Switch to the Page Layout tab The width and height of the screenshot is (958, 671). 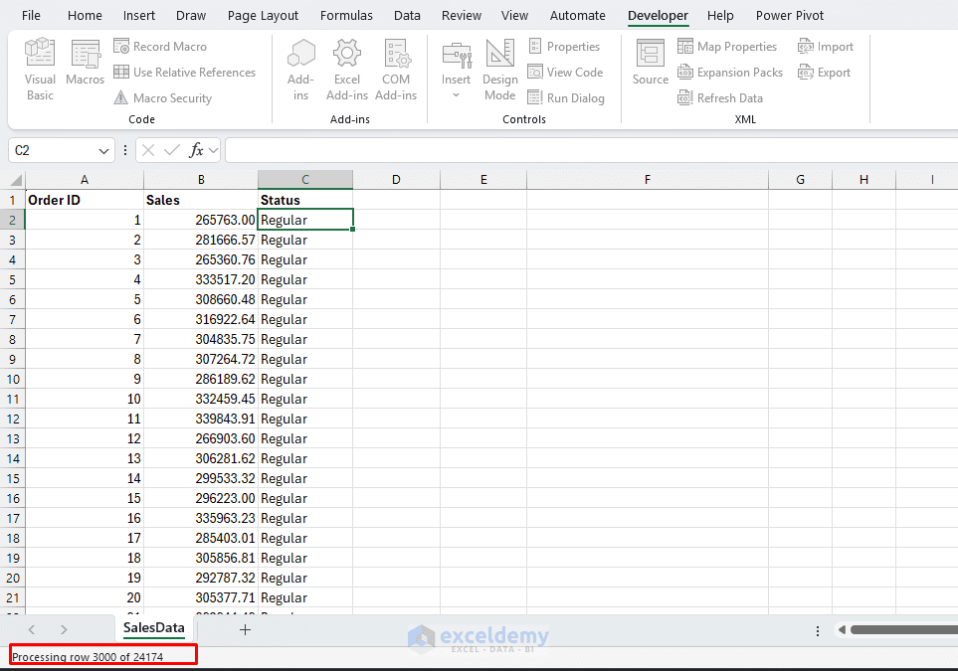(x=263, y=15)
